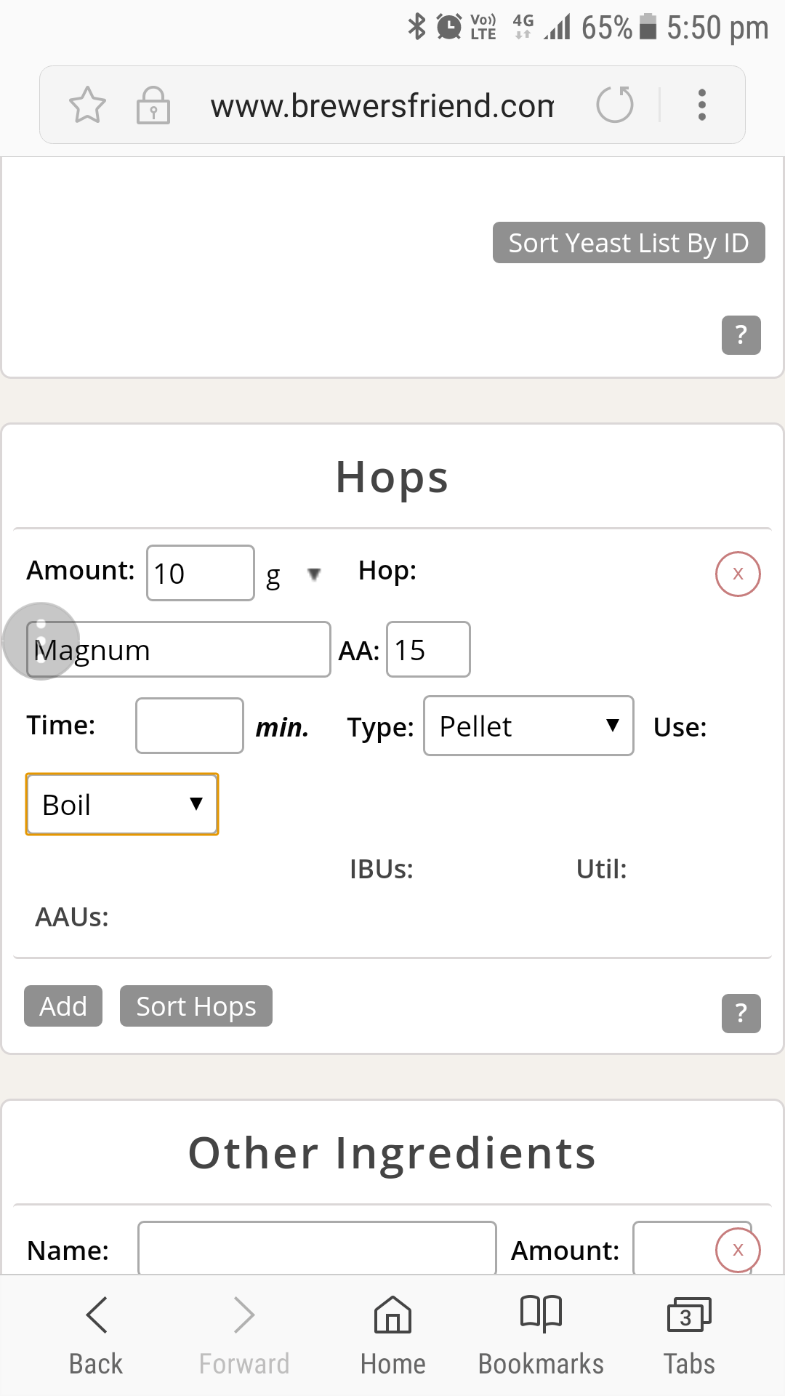The image size is (785, 1396).
Task: Tap the bookmark star icon
Action: point(87,105)
